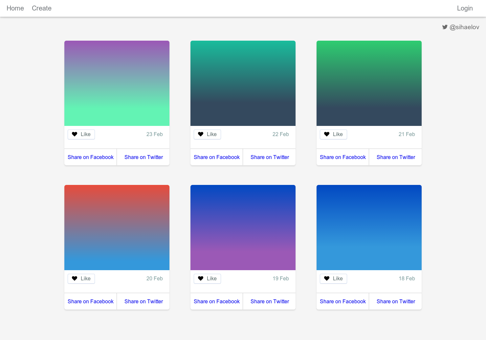Like the 19 Feb gradient
486x340 pixels.
click(x=207, y=279)
